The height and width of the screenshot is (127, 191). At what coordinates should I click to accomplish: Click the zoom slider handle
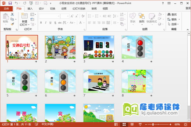(153, 124)
